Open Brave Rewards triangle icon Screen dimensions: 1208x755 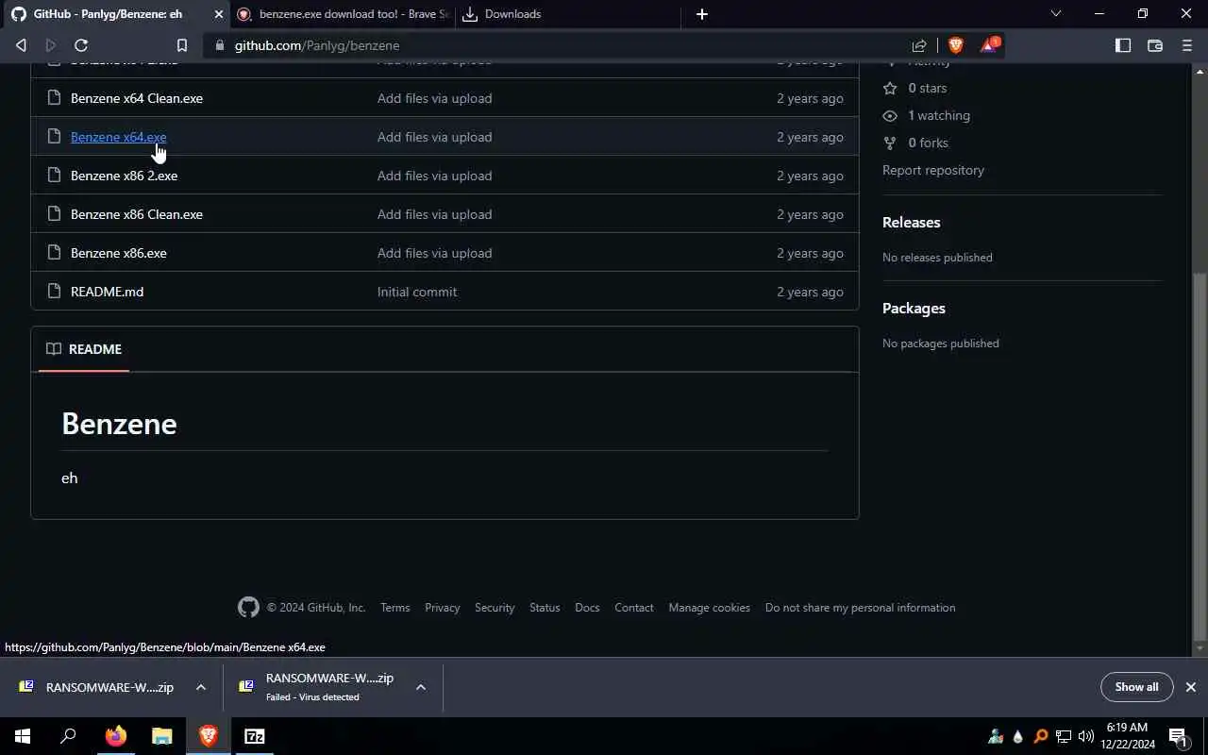click(x=988, y=45)
